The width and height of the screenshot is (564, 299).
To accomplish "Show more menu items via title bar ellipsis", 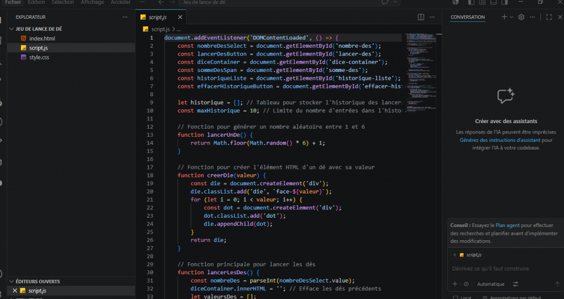I will click(x=142, y=2).
